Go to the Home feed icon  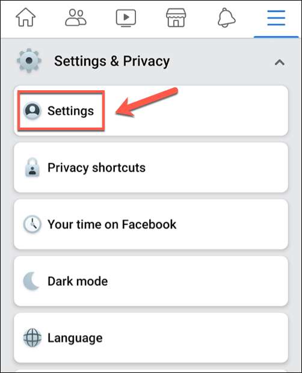click(25, 17)
